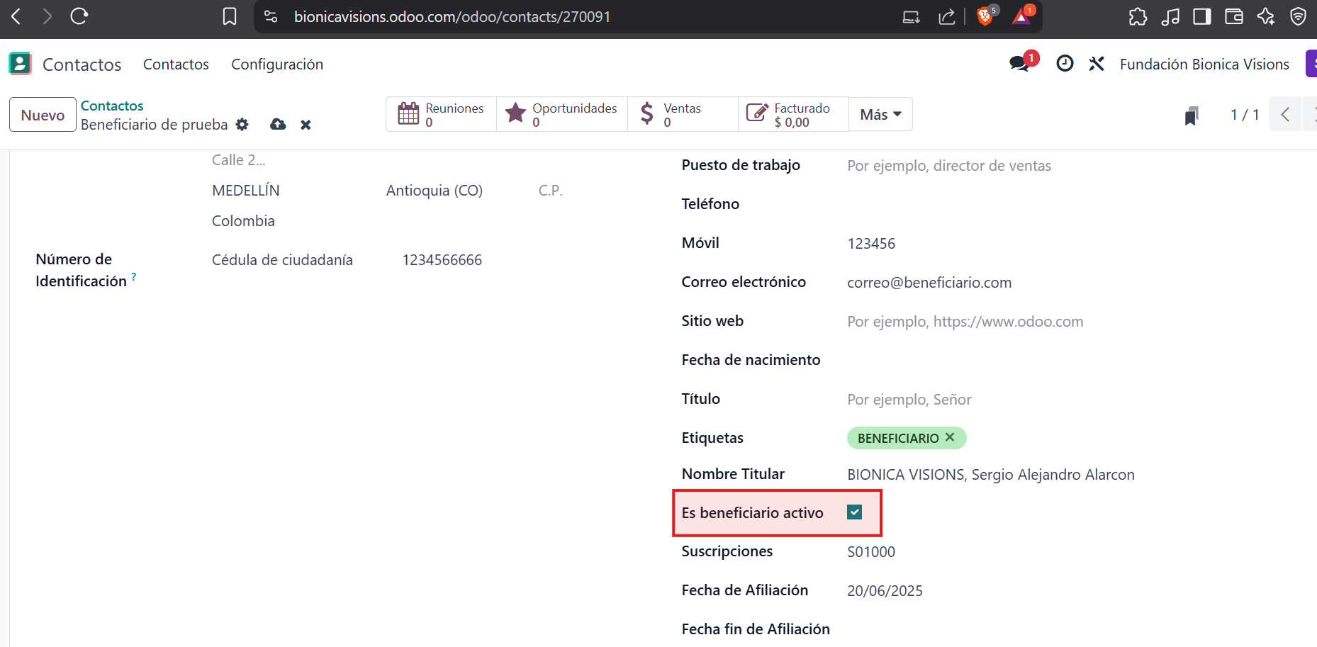Click the bookmark icon near record pager
Image resolution: width=1317 pixels, height=647 pixels.
pyautogui.click(x=1192, y=116)
